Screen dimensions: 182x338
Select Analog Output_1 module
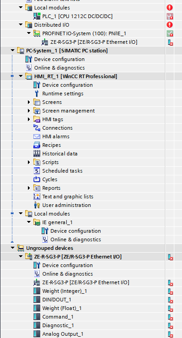point(63,334)
